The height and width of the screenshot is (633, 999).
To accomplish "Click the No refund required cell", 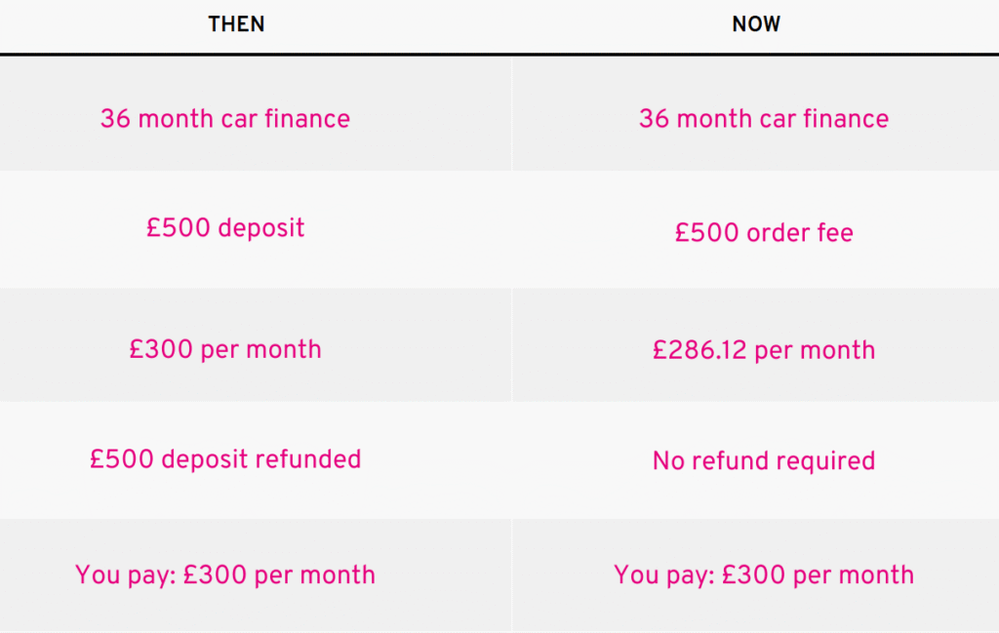I will [764, 460].
